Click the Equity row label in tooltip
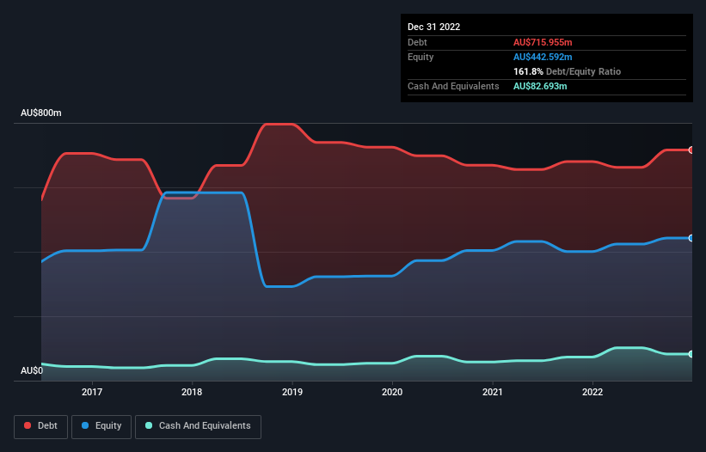Viewport: 706px width, 452px height. click(421, 57)
